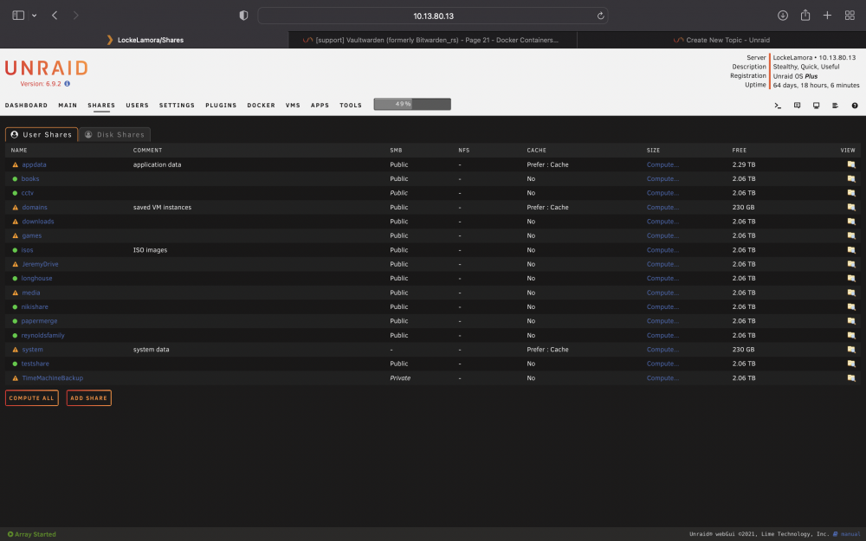Click the 'saved VM instances' comment
The height and width of the screenshot is (541, 866).
[x=162, y=208]
